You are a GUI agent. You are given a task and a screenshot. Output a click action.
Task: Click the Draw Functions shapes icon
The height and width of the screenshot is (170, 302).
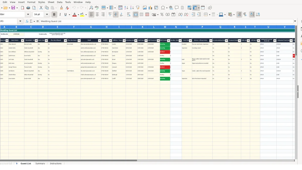(x=210, y=8)
